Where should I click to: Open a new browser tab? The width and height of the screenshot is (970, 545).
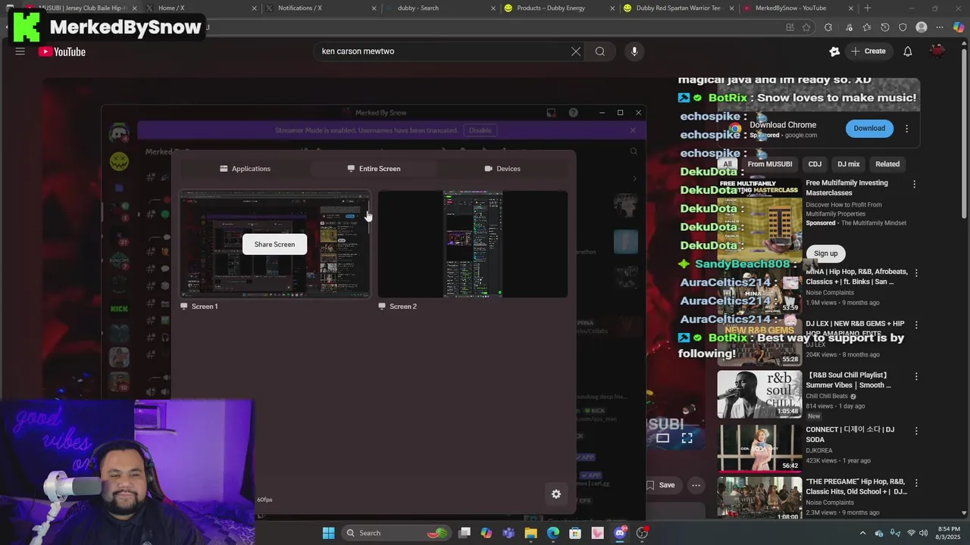pos(868,8)
